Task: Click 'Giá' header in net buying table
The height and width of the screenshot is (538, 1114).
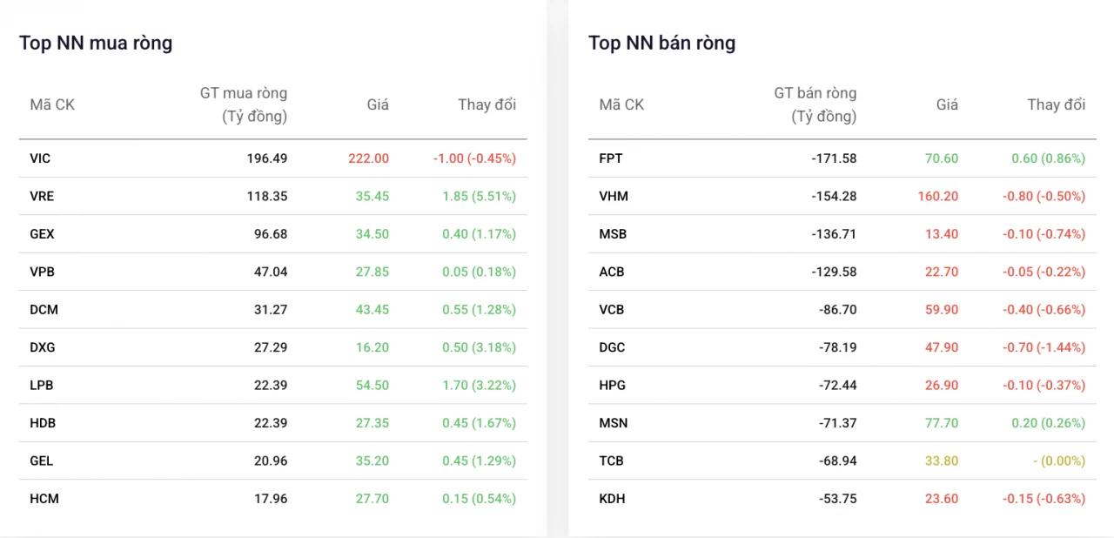Action: coord(378,104)
